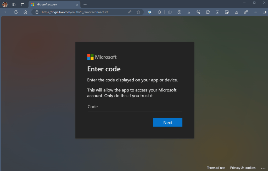Open Collections
This screenshot has height=171, width=268.
coord(208,12)
